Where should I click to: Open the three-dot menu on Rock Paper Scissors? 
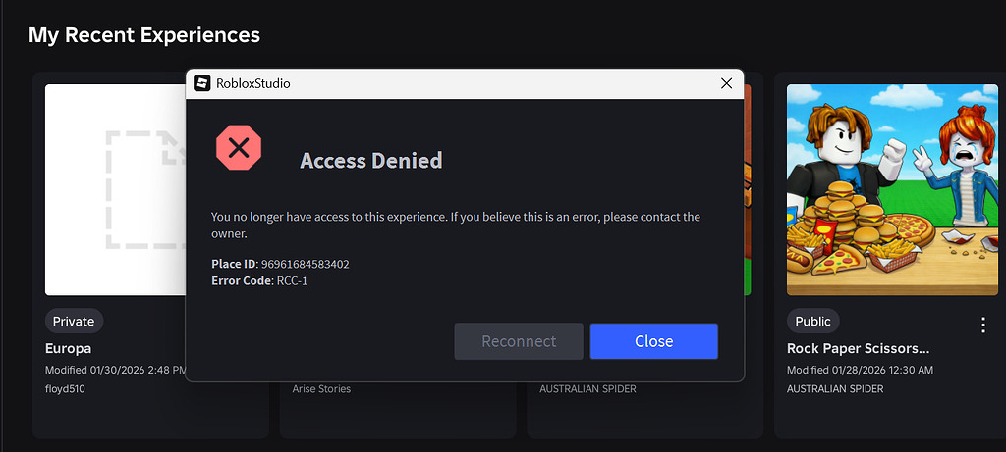point(982,325)
